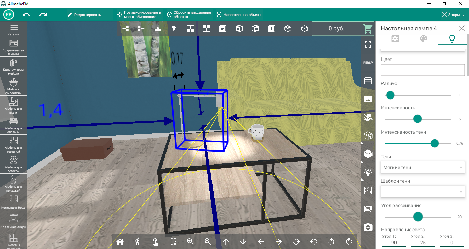Viewport: 469px width, 249px height.
Task: Switch to the settings gear tab
Action: click(x=395, y=39)
